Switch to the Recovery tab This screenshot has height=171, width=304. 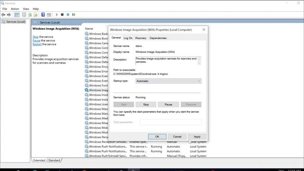(141, 38)
